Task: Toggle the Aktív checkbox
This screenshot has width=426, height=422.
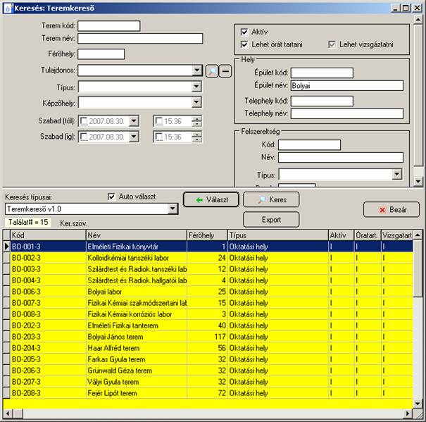Action: tap(244, 32)
